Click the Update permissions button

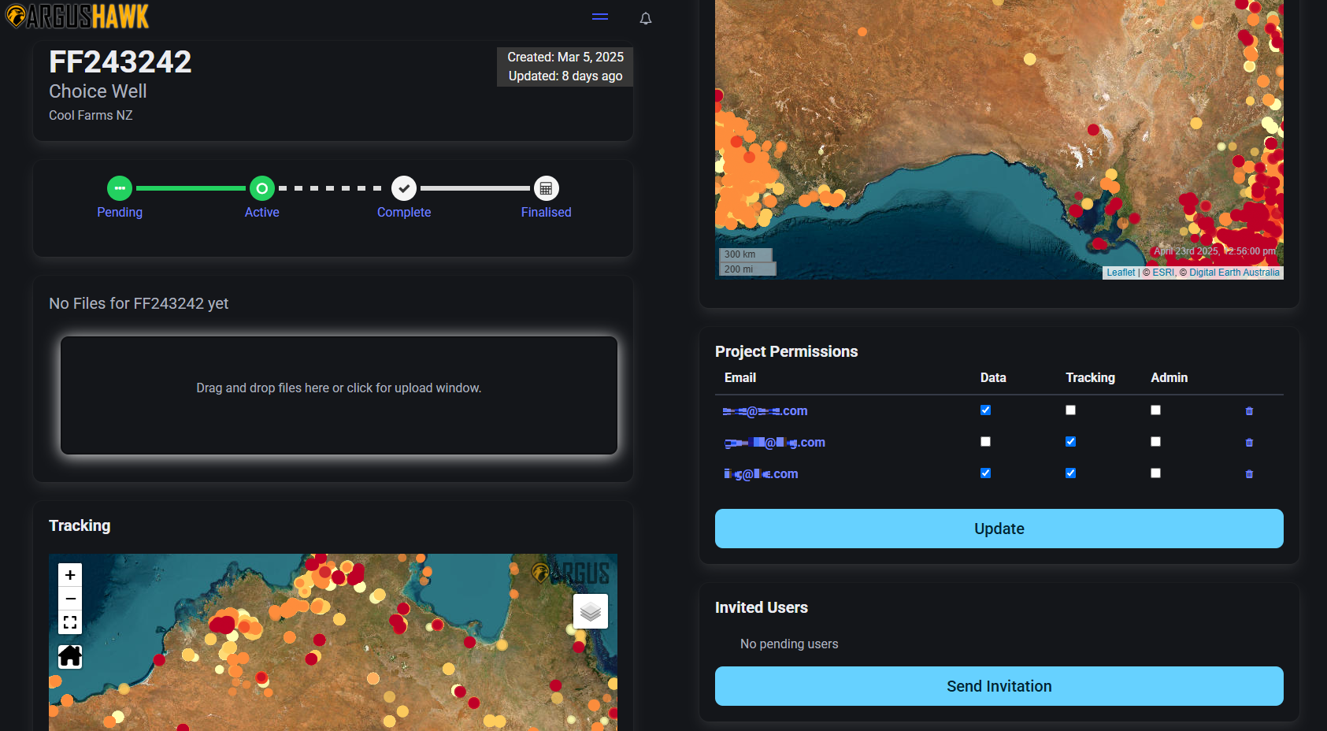pos(999,529)
